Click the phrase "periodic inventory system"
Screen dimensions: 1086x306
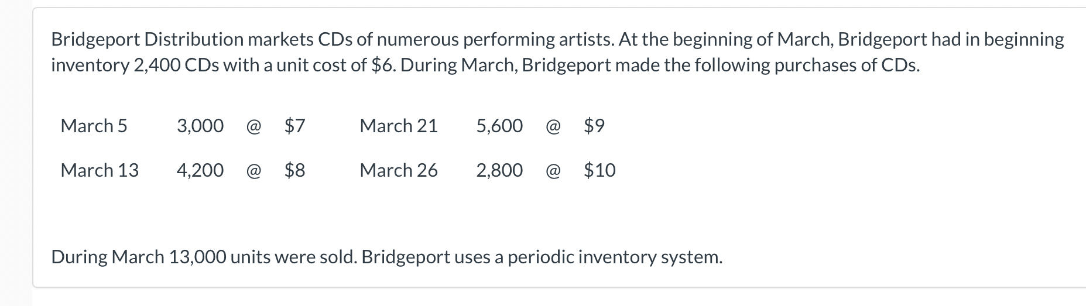[614, 257]
